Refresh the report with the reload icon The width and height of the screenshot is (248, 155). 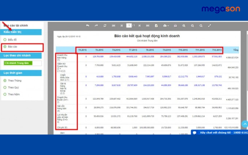pyautogui.click(x=105, y=25)
